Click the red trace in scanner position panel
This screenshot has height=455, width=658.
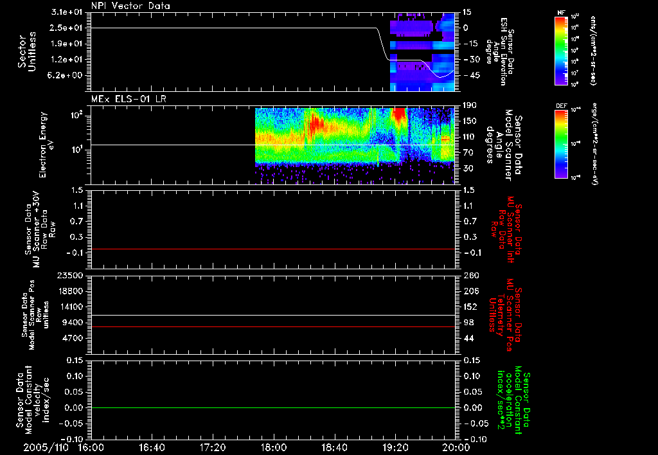(x=273, y=326)
